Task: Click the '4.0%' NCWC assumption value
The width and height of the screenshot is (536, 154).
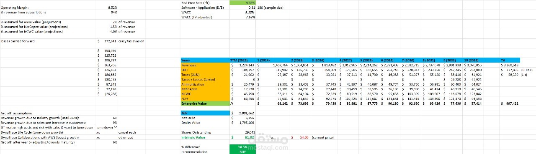Action: [113, 31]
